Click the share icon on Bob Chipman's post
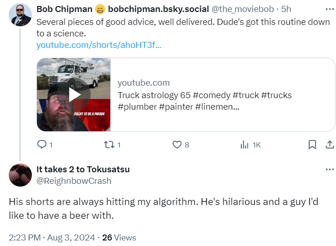336x246 pixels. pos(330,145)
